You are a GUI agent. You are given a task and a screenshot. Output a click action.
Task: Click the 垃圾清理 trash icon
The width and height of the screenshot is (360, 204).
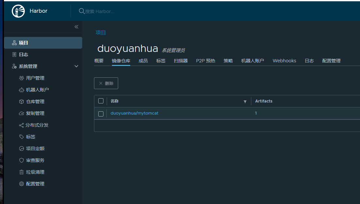[x=21, y=172]
